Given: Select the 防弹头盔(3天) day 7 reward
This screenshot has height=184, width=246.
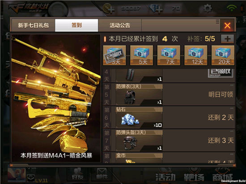Looking at the screenshot, I should (139, 141).
